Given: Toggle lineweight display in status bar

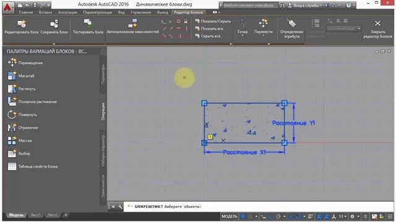Looking at the screenshot, I should click(311, 216).
